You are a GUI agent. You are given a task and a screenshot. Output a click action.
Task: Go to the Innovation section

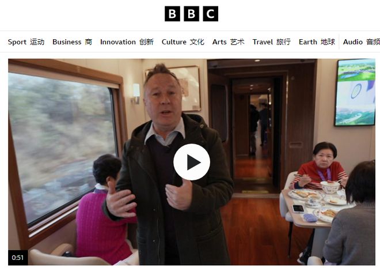127,42
